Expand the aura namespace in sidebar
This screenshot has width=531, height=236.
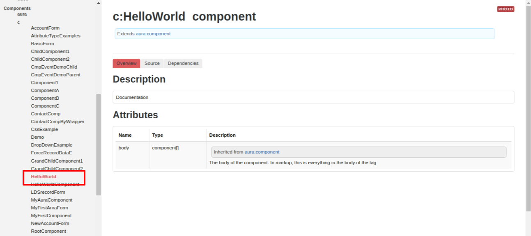[x=22, y=14]
